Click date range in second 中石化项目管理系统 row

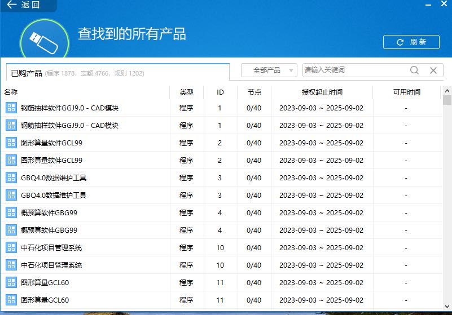322,265
